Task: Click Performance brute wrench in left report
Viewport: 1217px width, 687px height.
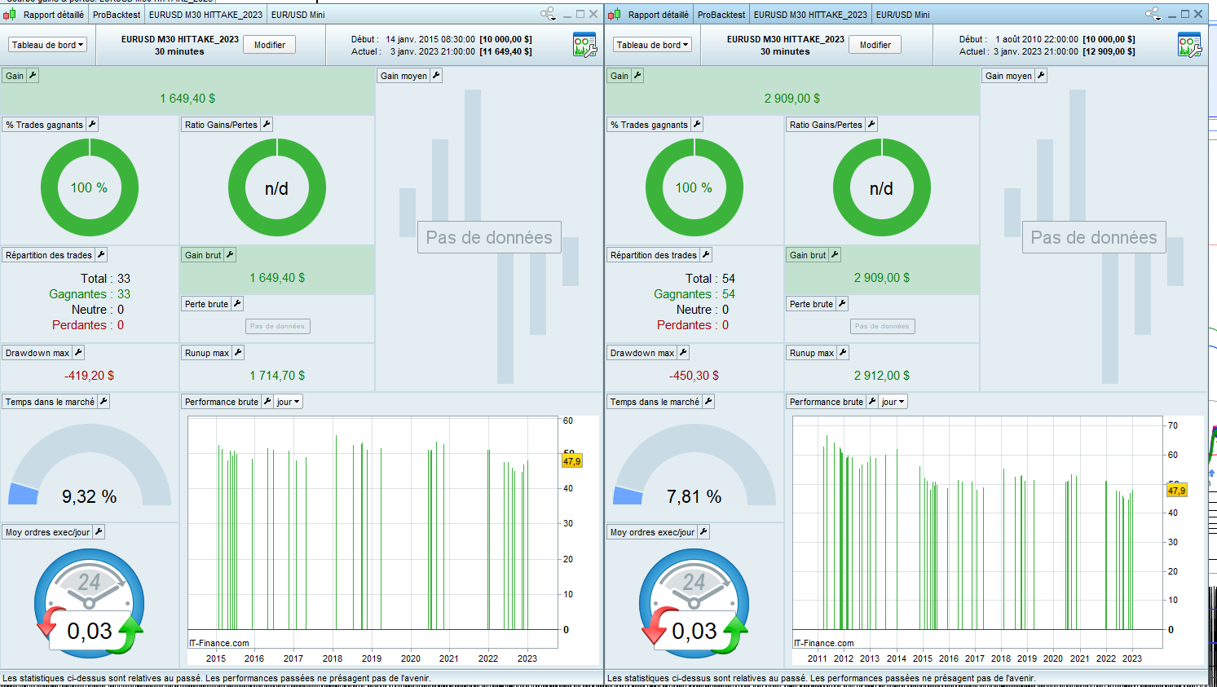Action: pyautogui.click(x=267, y=402)
